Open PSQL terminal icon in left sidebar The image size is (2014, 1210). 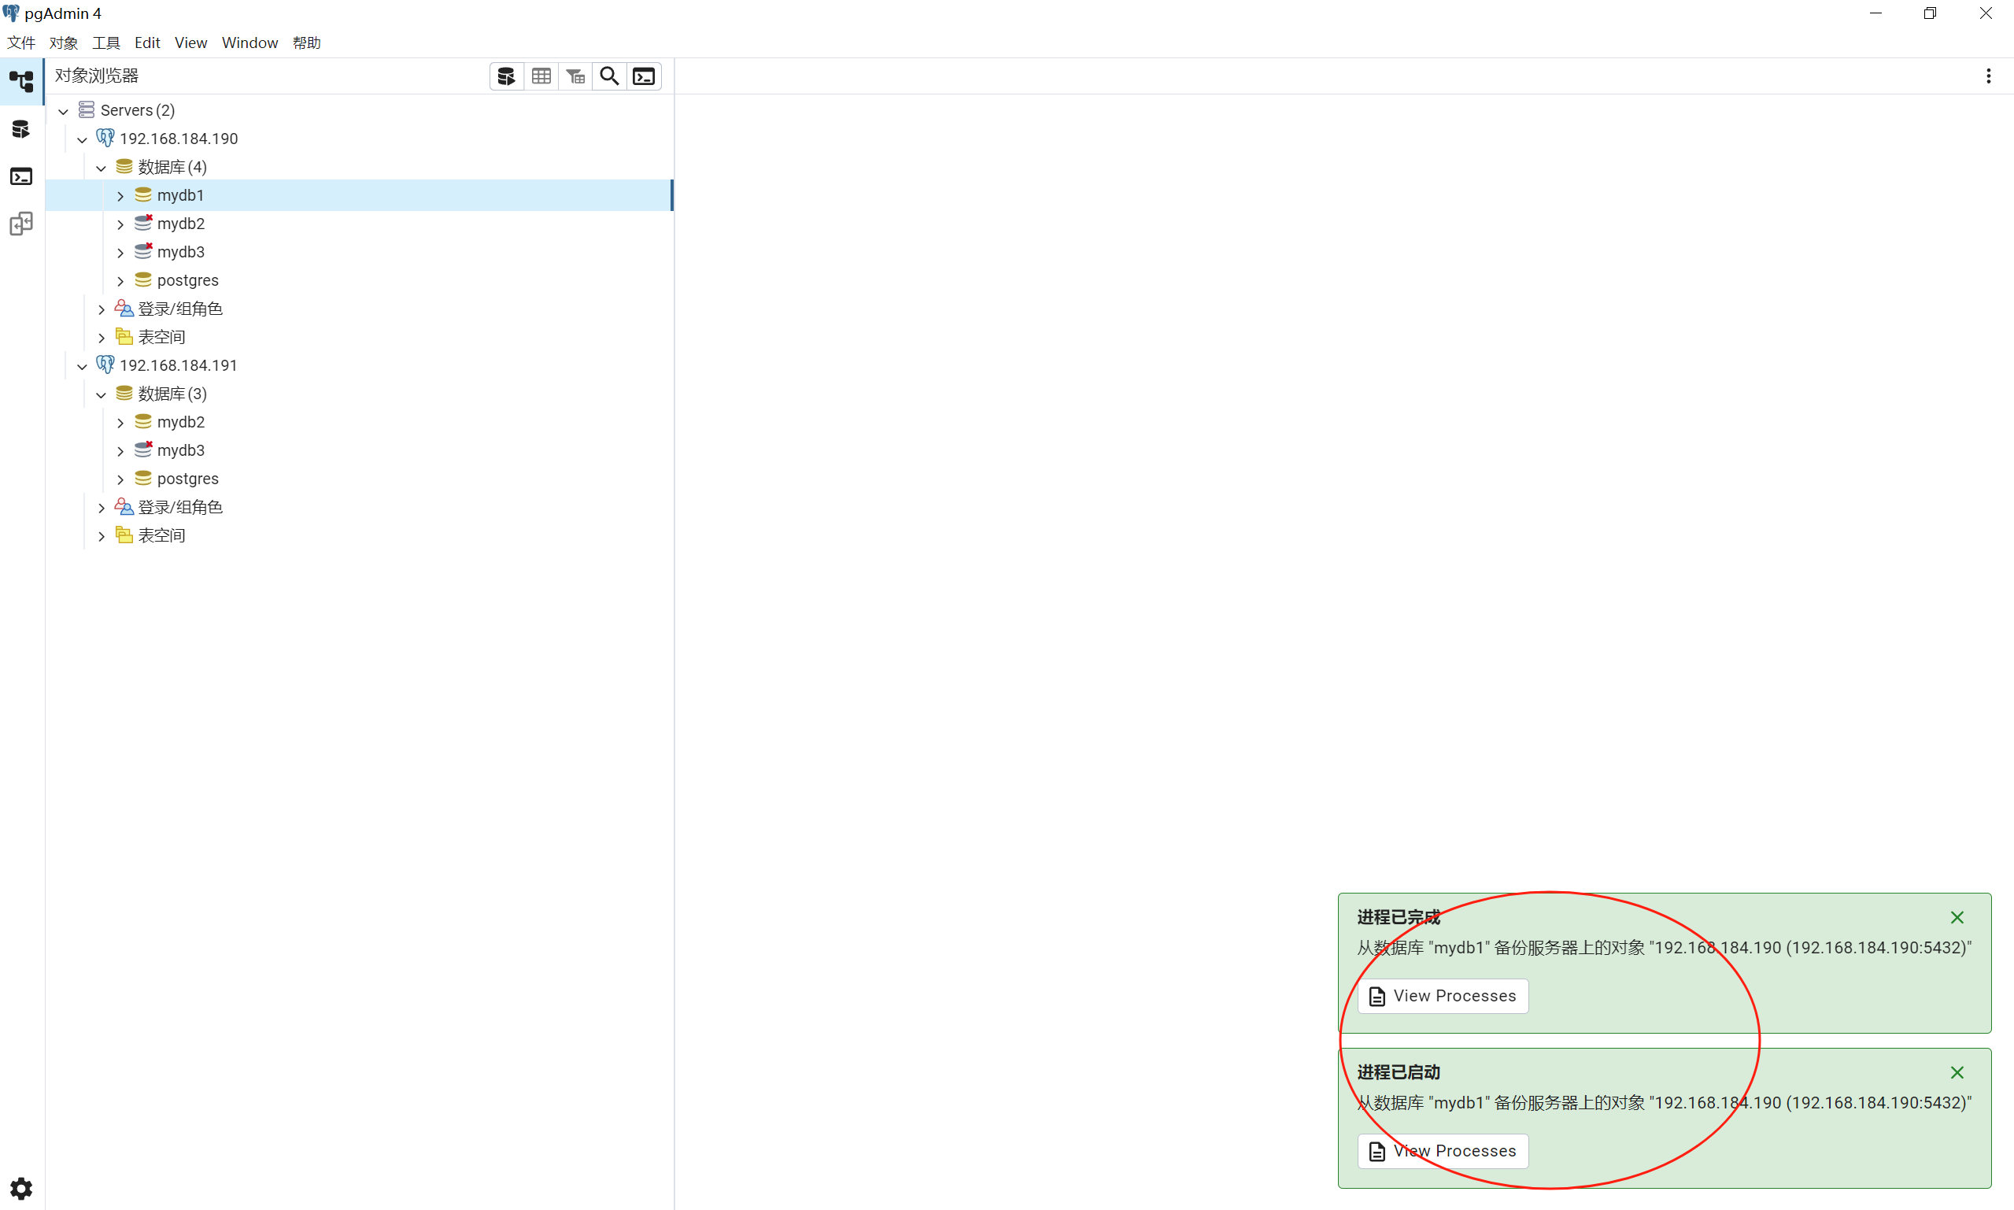[x=21, y=176]
